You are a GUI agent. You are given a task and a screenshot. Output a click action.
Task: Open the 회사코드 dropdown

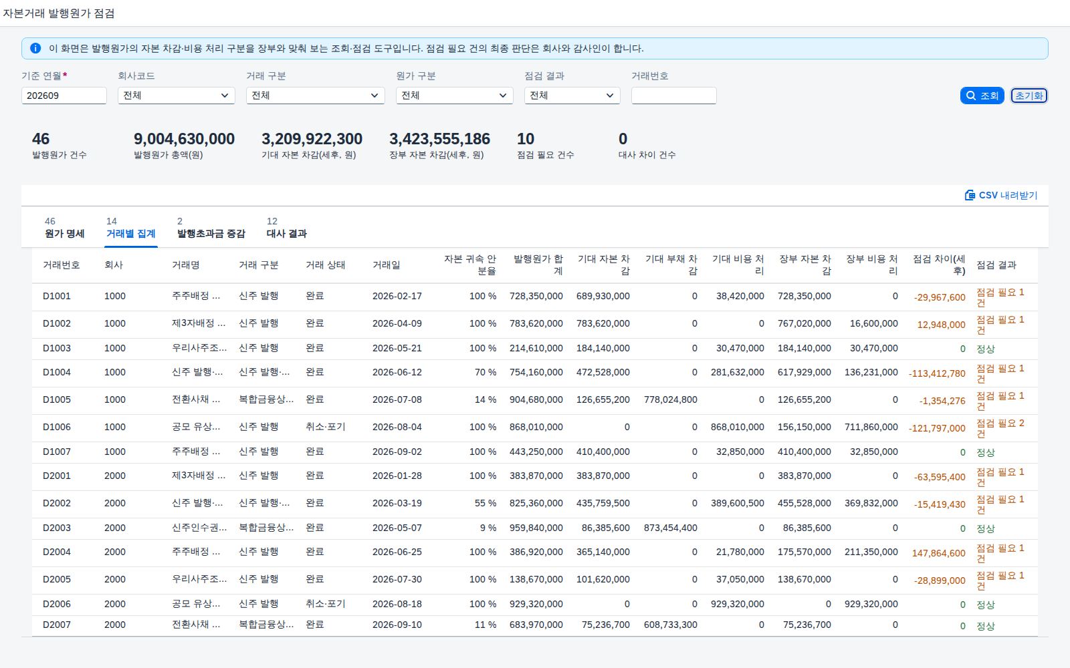(177, 96)
